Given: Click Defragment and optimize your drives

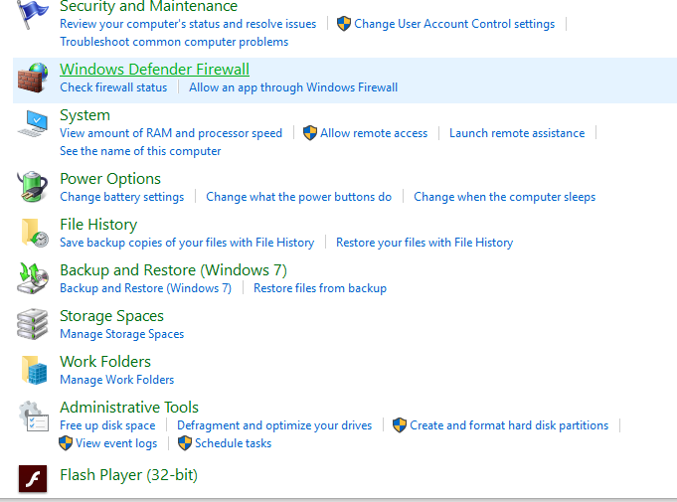Looking at the screenshot, I should pyautogui.click(x=274, y=425).
